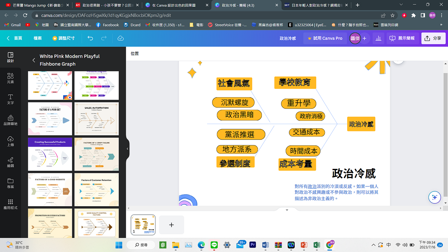Open the 文字 (Text) sidebar panel
448x252 pixels.
pyautogui.click(x=10, y=99)
